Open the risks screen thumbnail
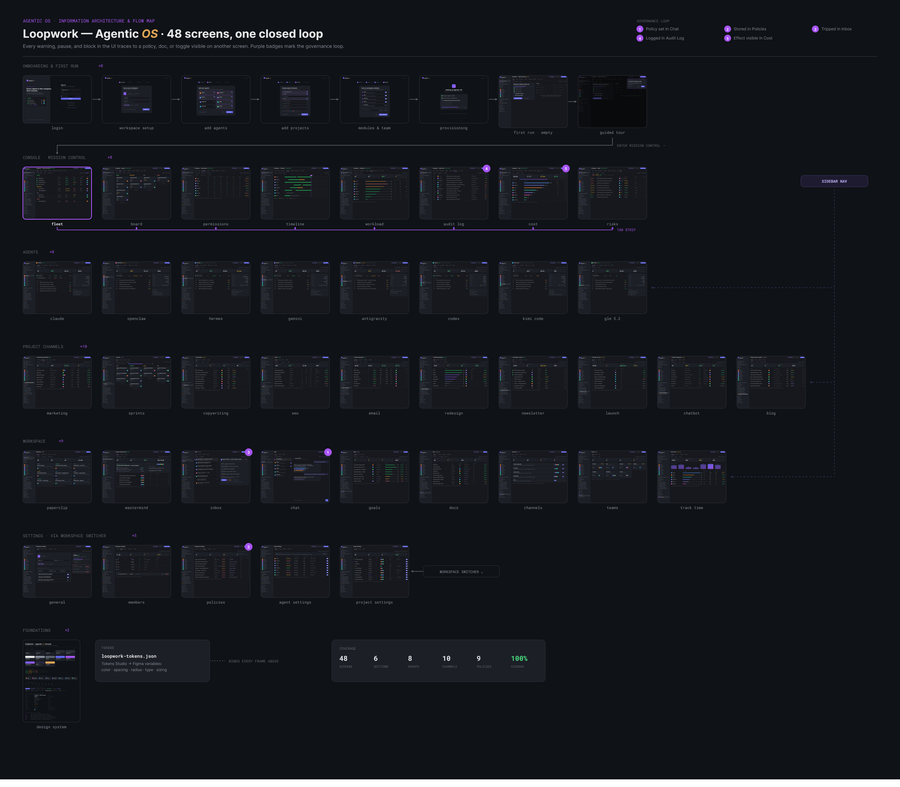This screenshot has height=787, width=900. pos(612,193)
